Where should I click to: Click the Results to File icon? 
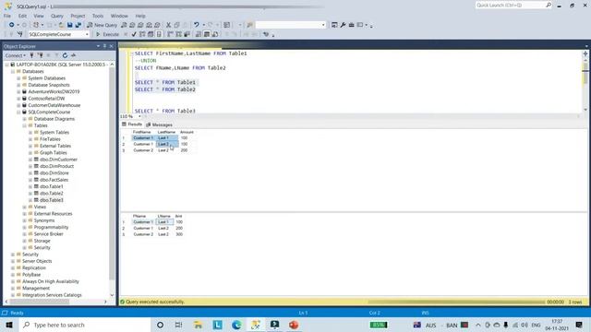point(215,34)
